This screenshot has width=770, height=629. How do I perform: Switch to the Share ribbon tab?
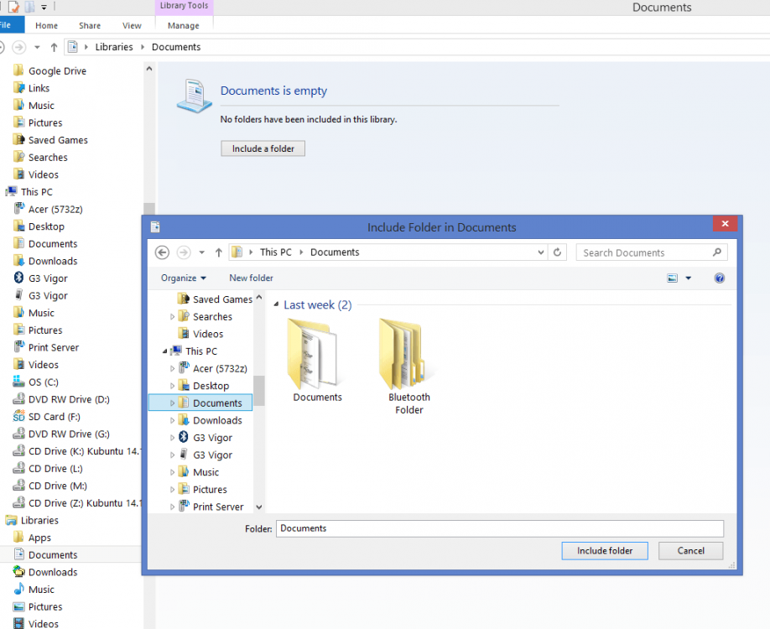pyautogui.click(x=90, y=26)
